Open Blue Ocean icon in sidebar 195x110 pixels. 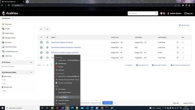coord(3,47)
